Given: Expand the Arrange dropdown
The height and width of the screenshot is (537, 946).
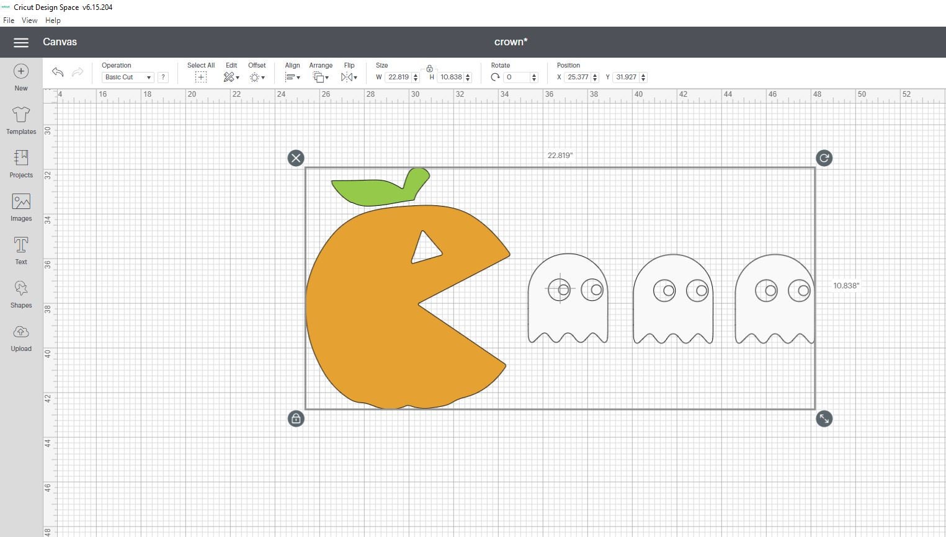Looking at the screenshot, I should click(320, 77).
